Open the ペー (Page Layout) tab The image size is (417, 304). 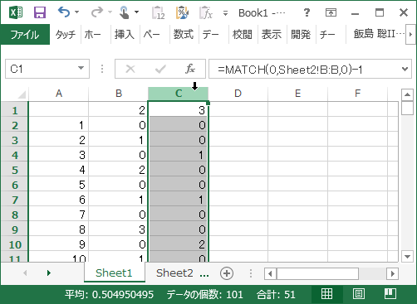[x=152, y=35]
